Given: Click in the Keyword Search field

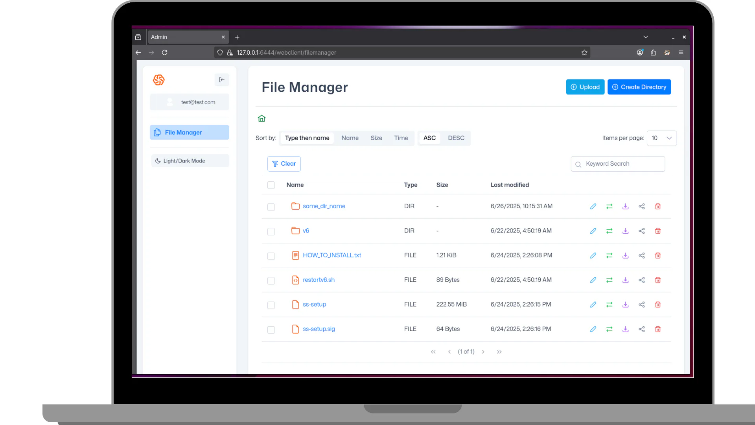Looking at the screenshot, I should [618, 164].
